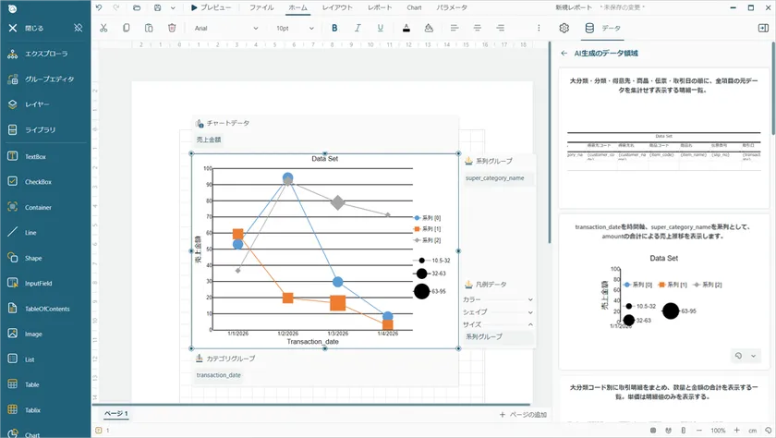Toggle italic formatting
This screenshot has width=776, height=438.
(x=358, y=29)
